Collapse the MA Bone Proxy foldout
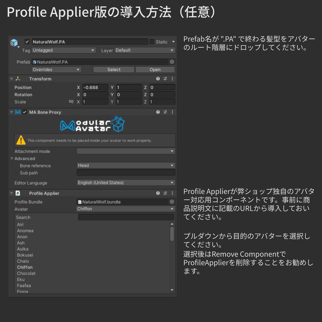322x322 pixels. [x=12, y=112]
